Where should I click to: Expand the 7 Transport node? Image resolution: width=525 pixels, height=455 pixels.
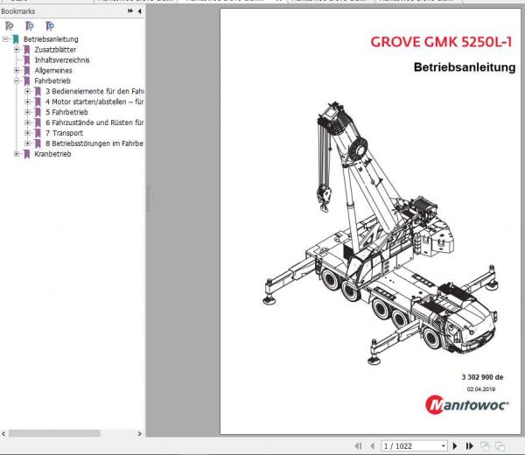point(27,133)
